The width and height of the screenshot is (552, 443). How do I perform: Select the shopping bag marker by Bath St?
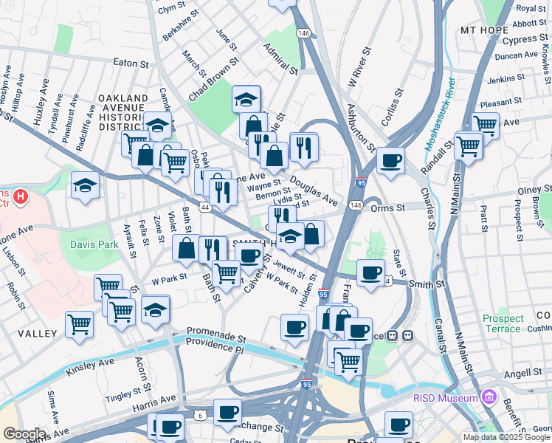click(186, 247)
